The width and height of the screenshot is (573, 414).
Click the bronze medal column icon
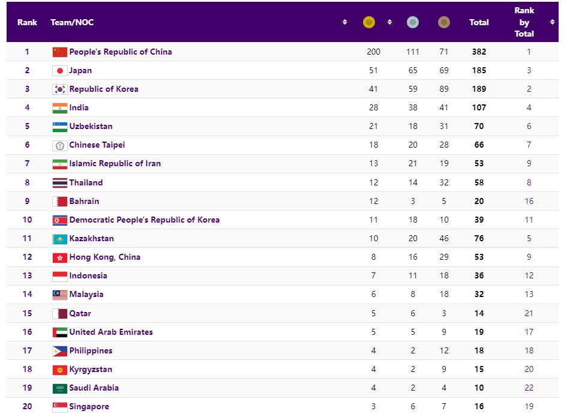pos(443,22)
